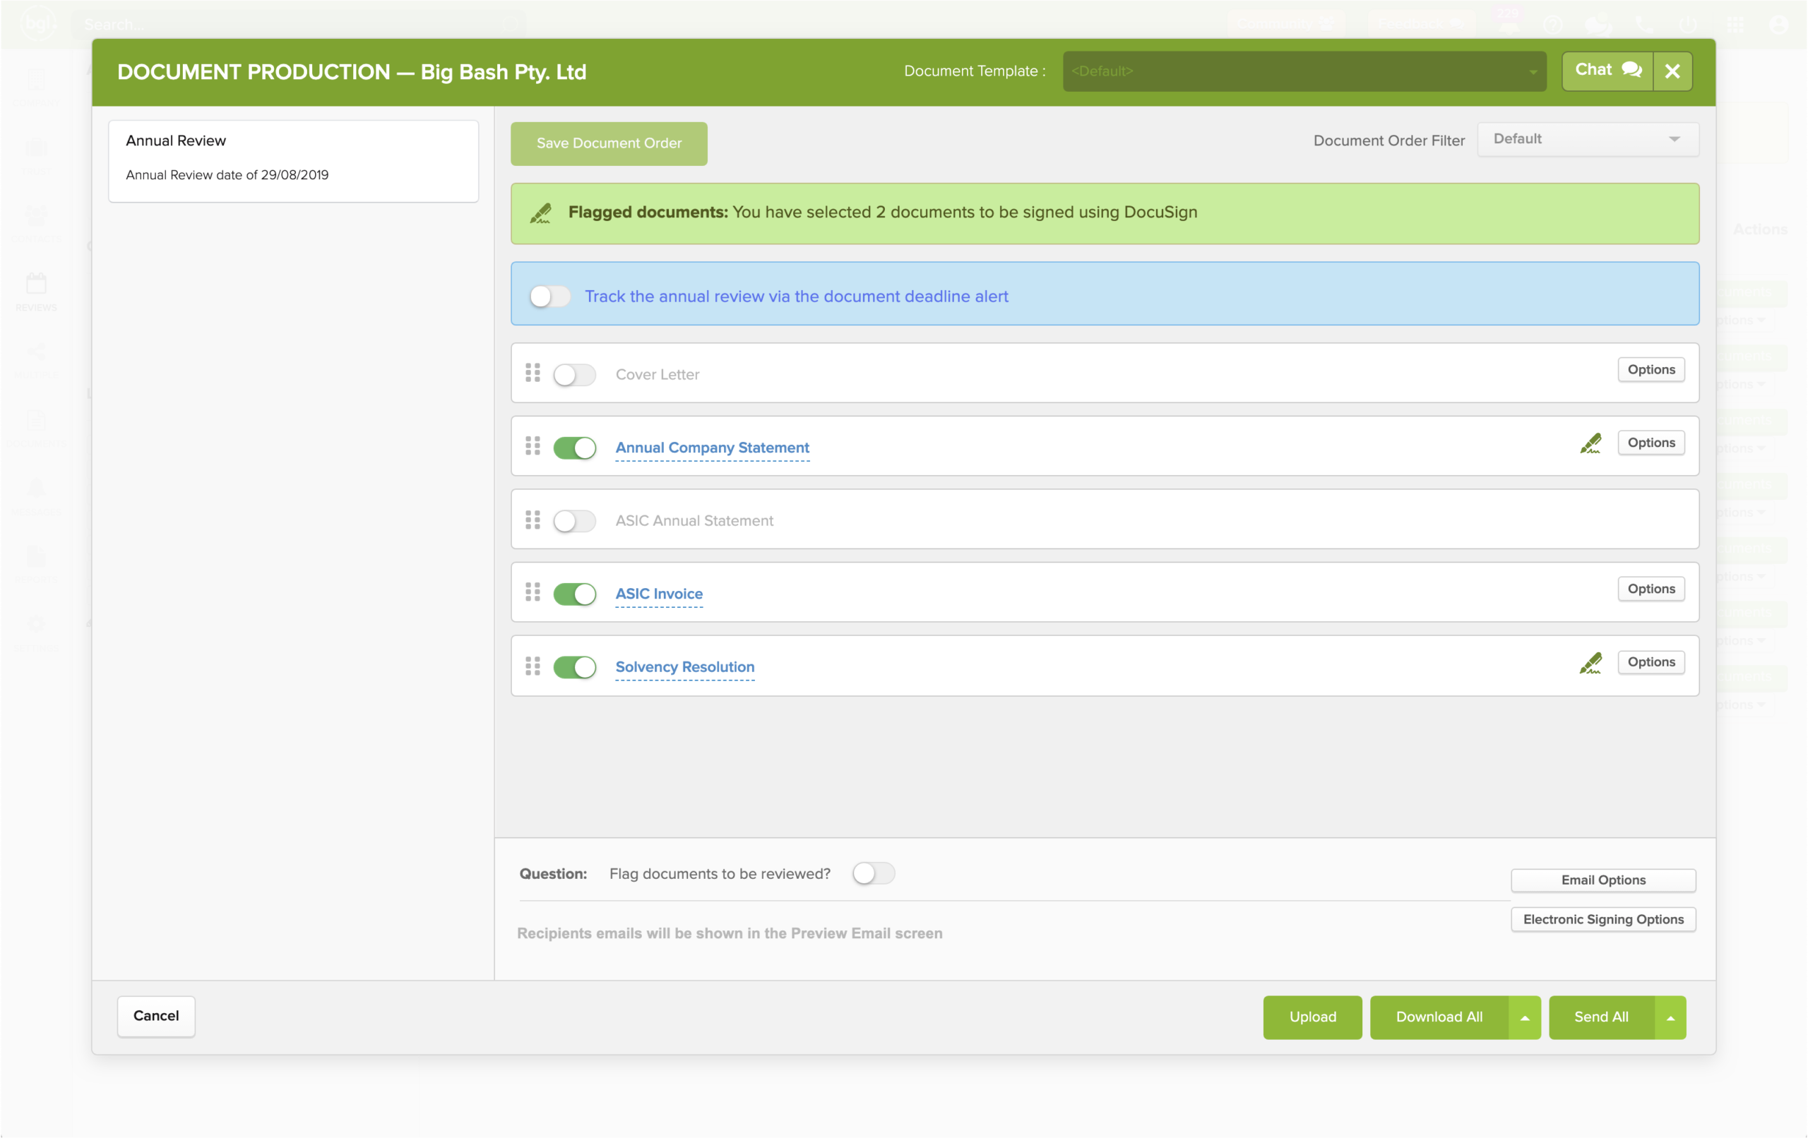The width and height of the screenshot is (1808, 1138).
Task: Click drag handle of ASIC Annual Statement row
Action: point(533,520)
